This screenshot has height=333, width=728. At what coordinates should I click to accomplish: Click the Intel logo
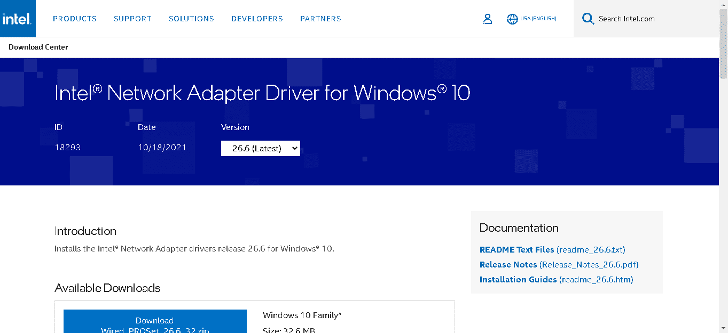coord(18,19)
